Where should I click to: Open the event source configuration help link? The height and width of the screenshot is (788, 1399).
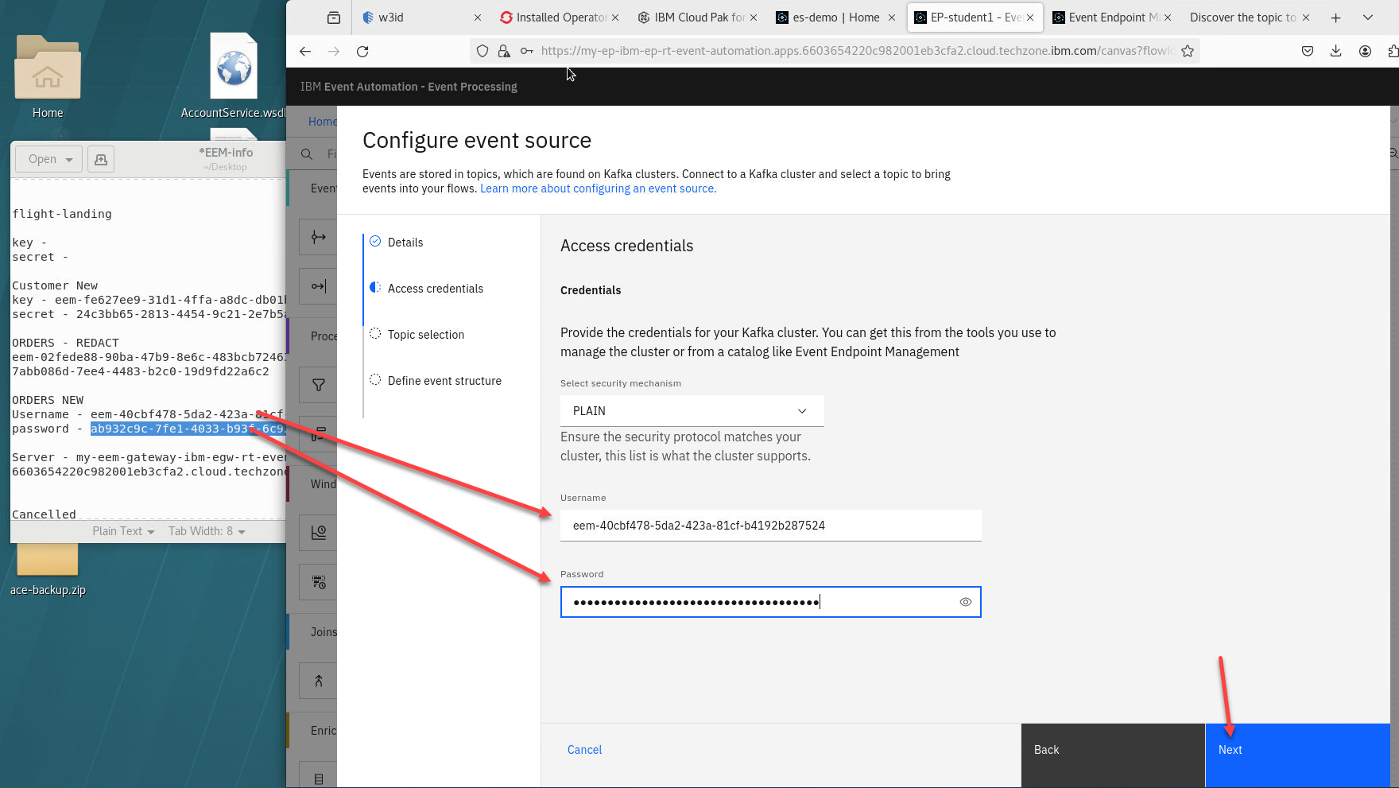point(598,188)
